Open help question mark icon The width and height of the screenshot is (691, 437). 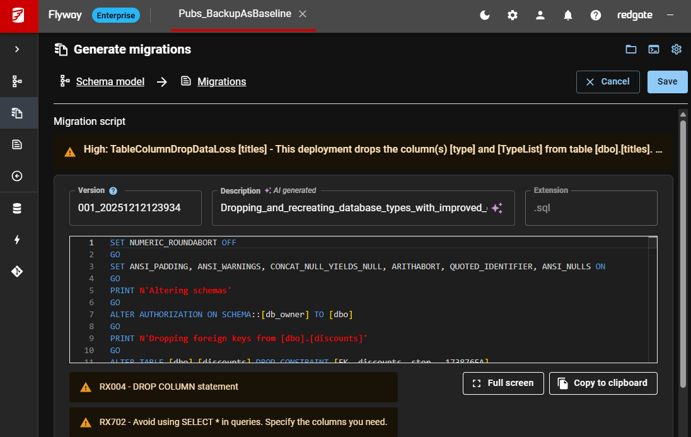596,15
